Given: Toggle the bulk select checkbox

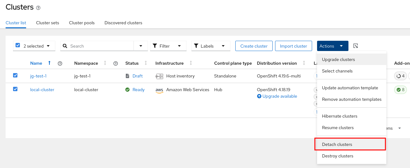Looking at the screenshot, I should click(x=18, y=46).
